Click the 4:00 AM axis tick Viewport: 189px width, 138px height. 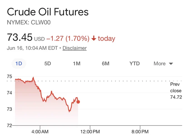[x=40, y=132]
